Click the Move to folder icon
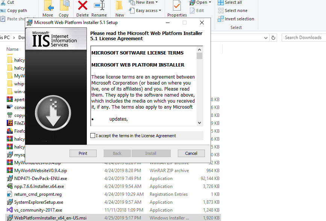Viewport: 326px width, 221px height. tap(49, 5)
